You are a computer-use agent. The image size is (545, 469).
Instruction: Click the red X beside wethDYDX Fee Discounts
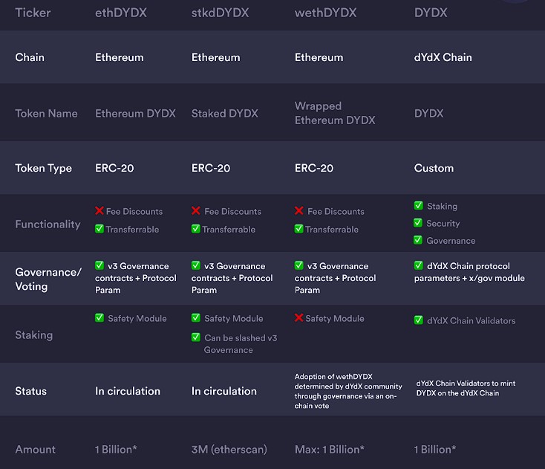point(299,210)
